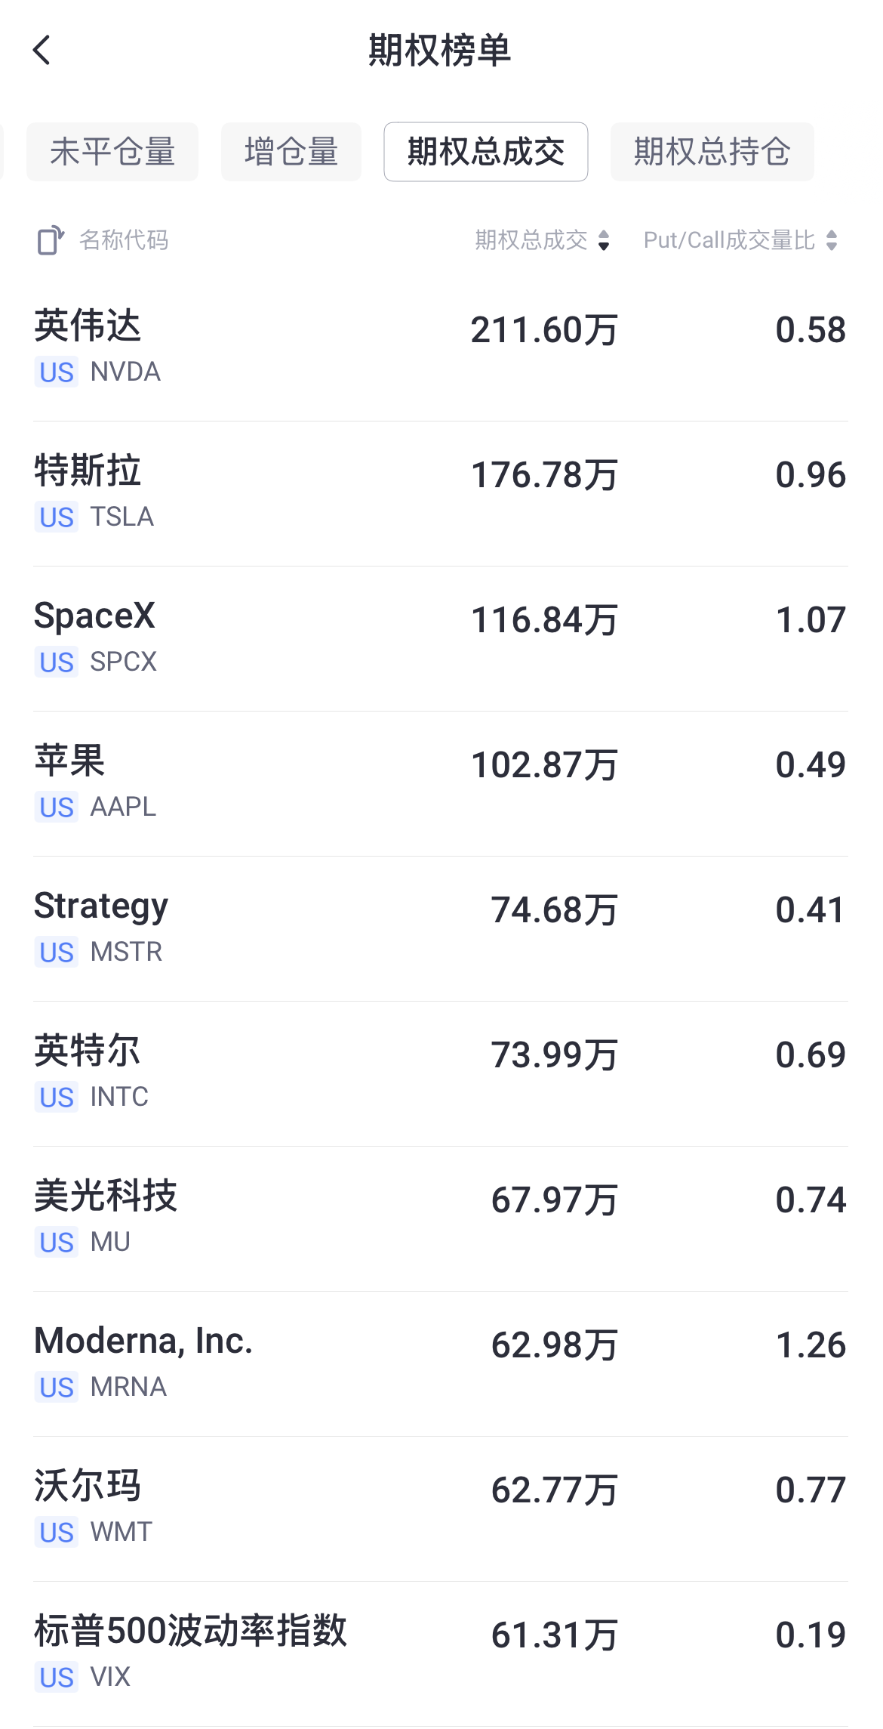The image size is (883, 1729).
Task: View 英特尔 INTC details
Action: click(x=441, y=1074)
